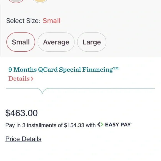Click the EASY PAY wordmark
This screenshot has height=161, width=161.
click(x=118, y=125)
